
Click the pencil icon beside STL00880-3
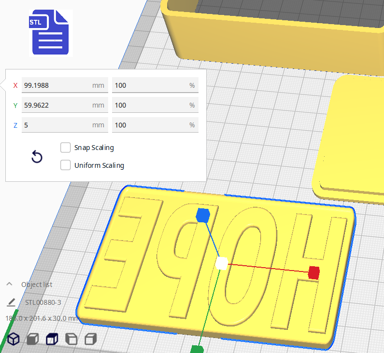pos(11,302)
